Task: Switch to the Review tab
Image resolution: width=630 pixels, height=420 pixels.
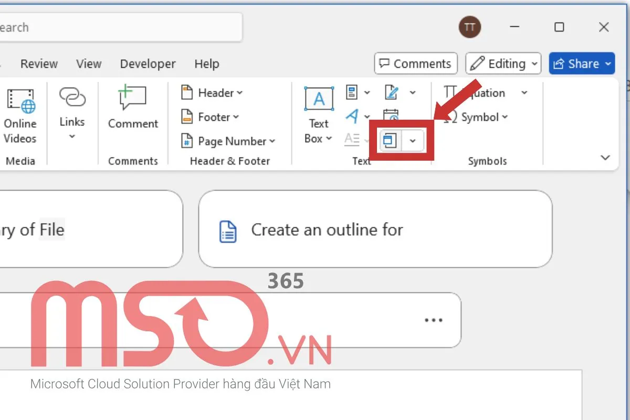Action: click(39, 64)
